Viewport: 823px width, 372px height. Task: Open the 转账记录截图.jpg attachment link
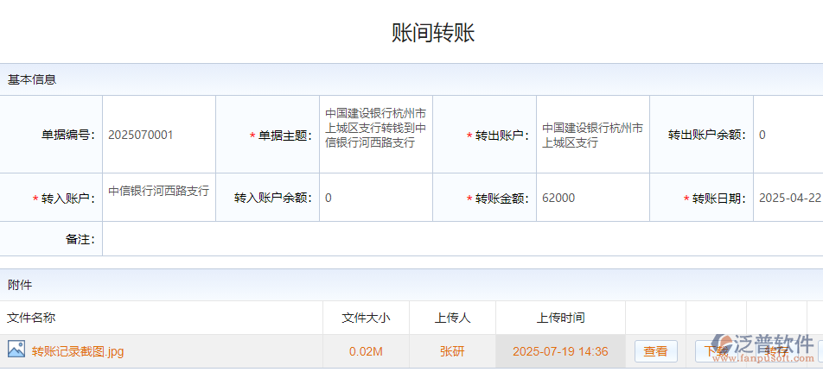coord(78,351)
